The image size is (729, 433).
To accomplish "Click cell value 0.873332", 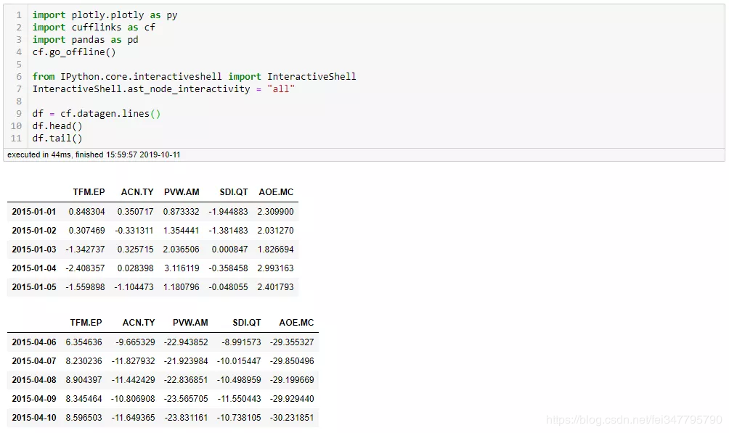I will coord(182,211).
